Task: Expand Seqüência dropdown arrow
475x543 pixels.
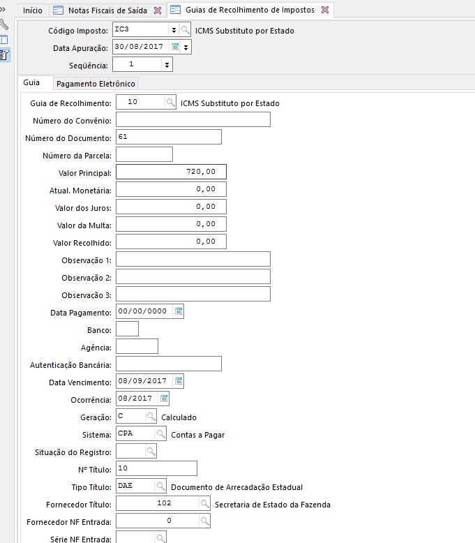Action: 167,65
